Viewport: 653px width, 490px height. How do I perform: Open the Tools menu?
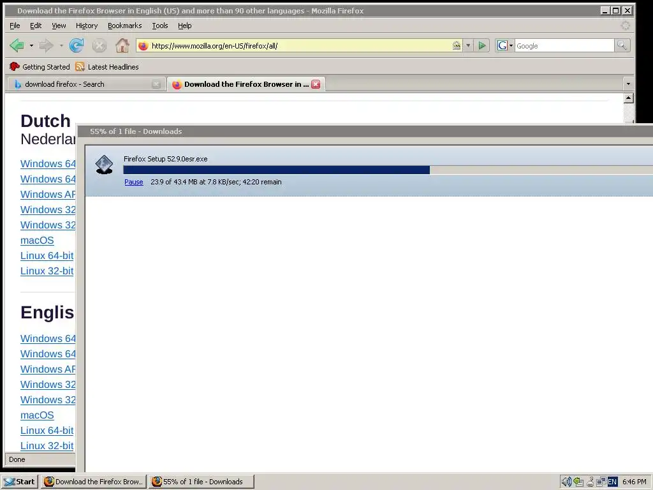pyautogui.click(x=160, y=26)
